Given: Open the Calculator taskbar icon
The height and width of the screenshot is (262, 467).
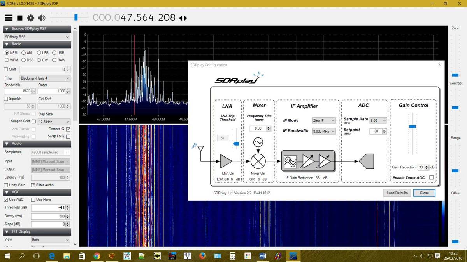Looking at the screenshot, I should 232,256.
